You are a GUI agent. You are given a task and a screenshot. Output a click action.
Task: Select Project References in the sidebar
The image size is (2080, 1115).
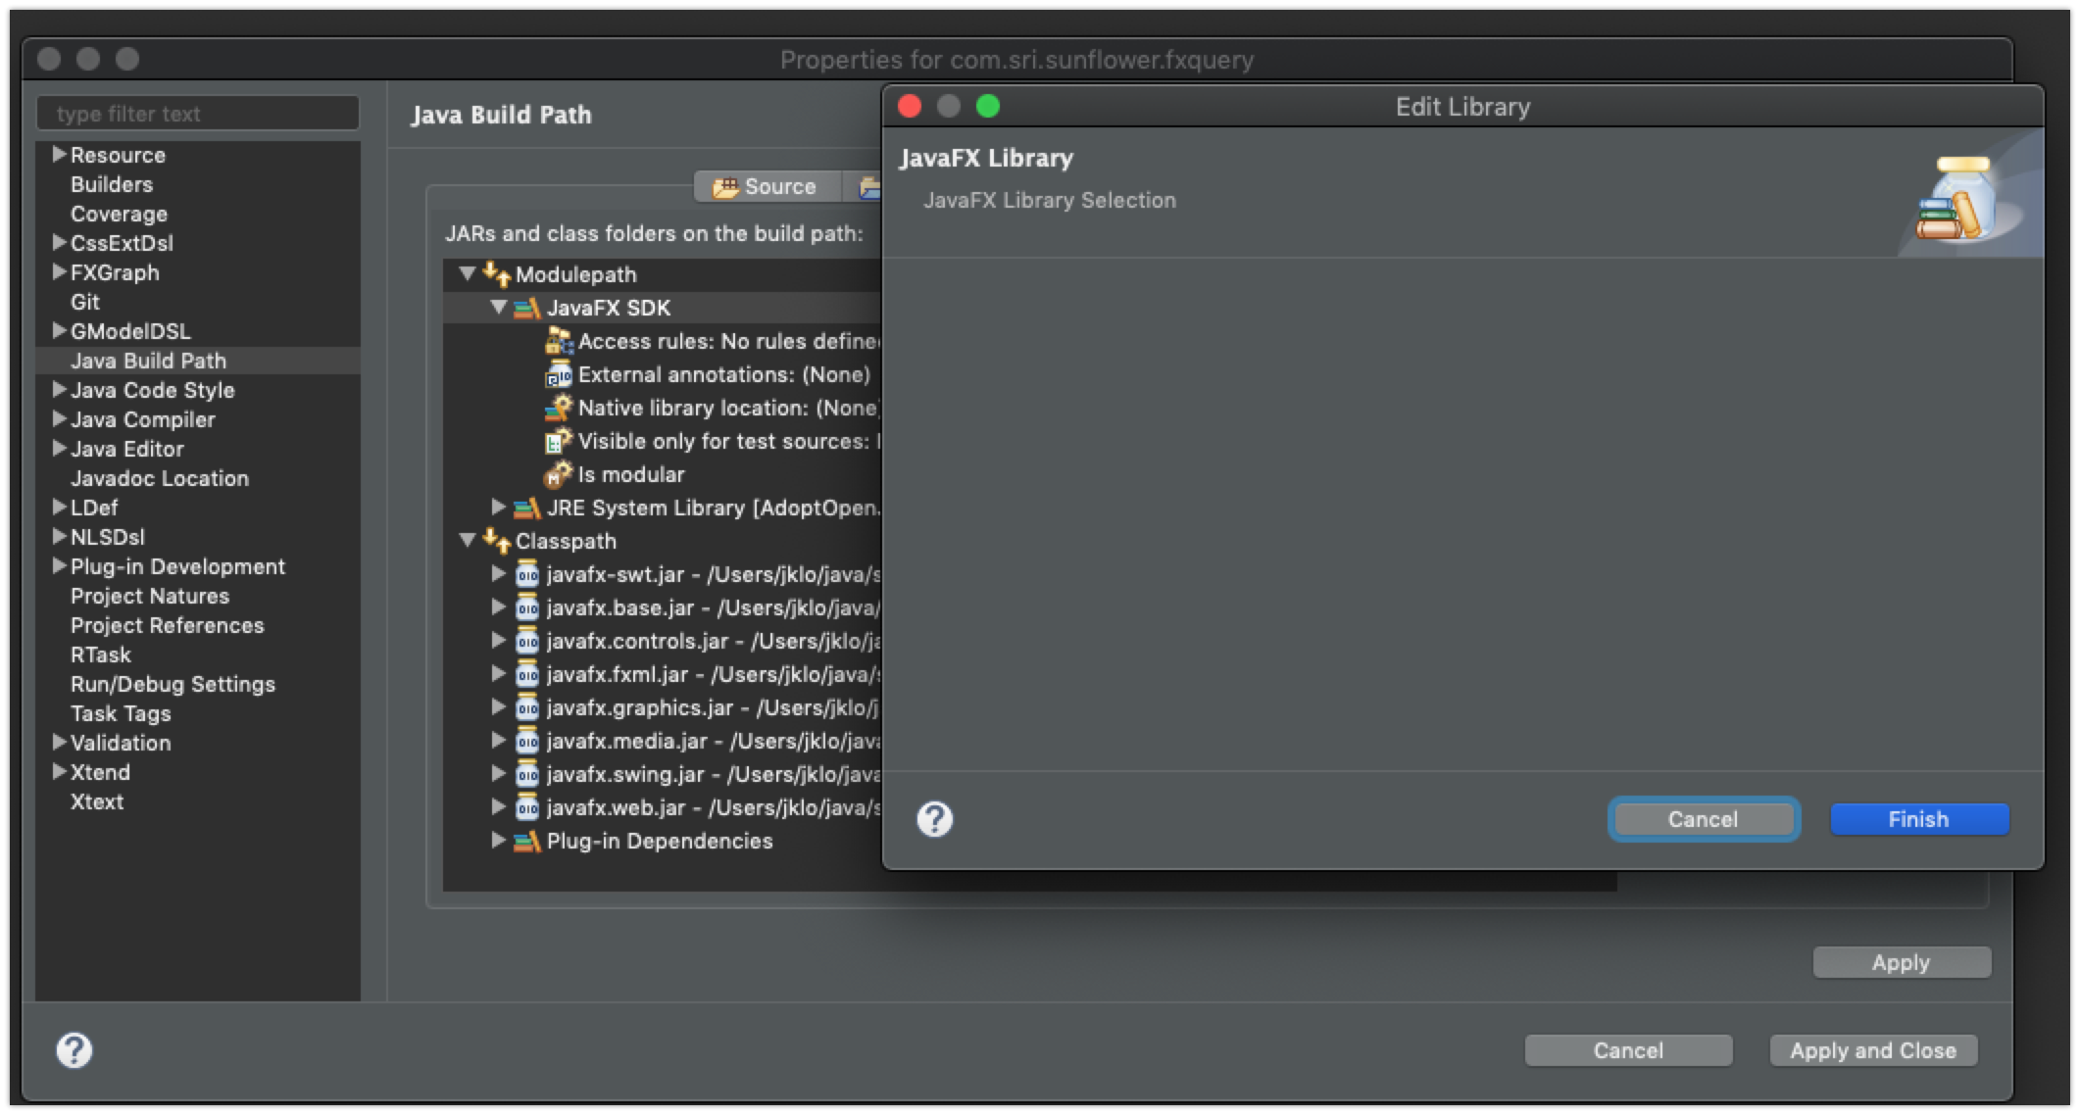[167, 625]
